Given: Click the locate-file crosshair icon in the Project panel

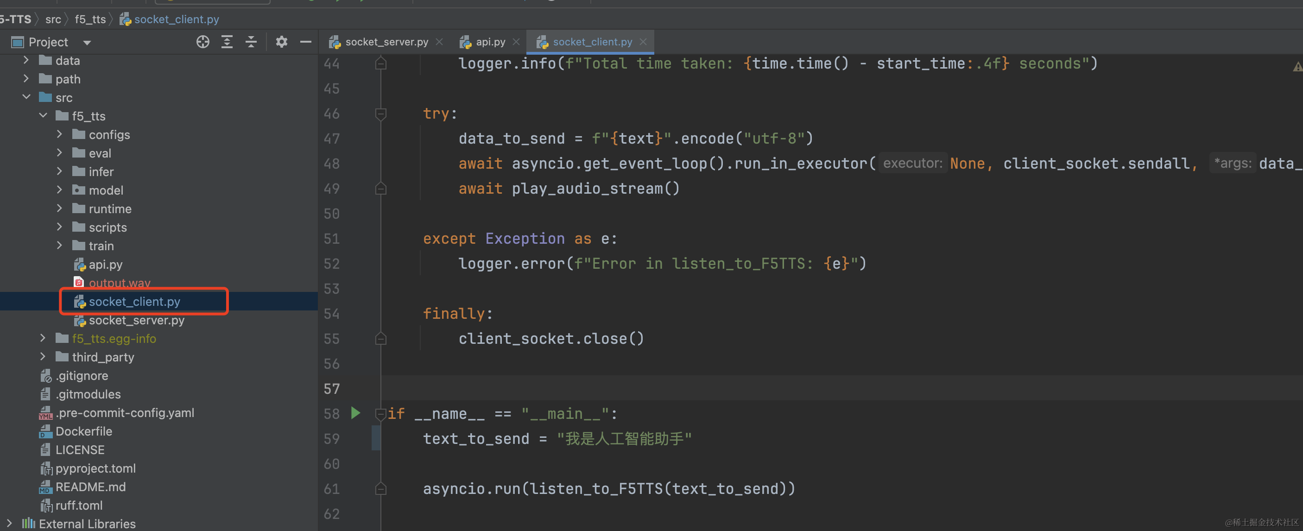Looking at the screenshot, I should 203,42.
